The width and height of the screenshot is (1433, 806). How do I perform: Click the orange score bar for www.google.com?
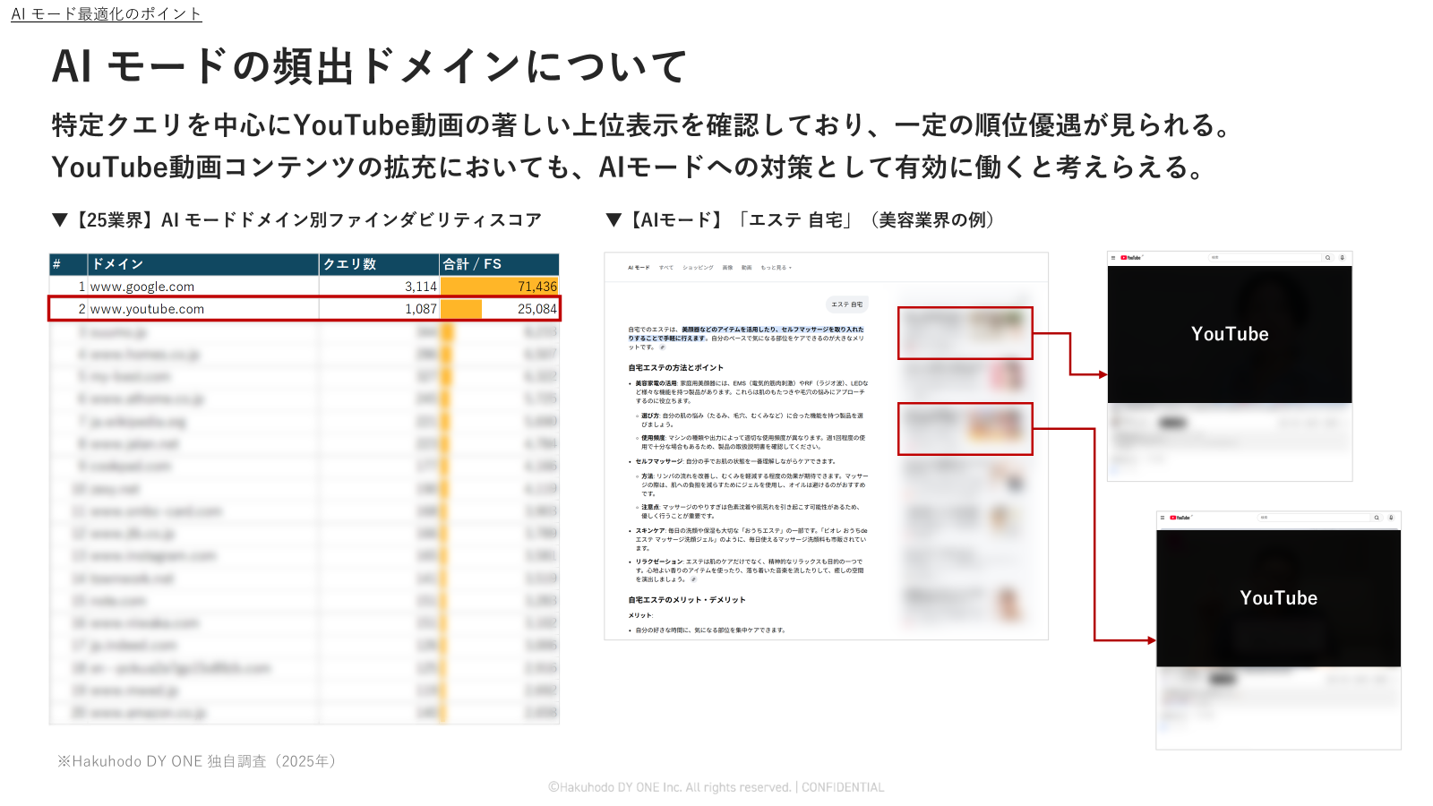pyautogui.click(x=498, y=287)
